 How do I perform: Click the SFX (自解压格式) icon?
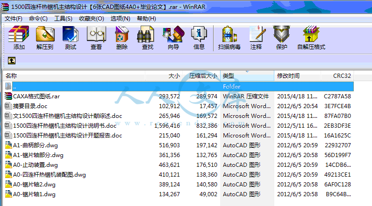(x=311, y=34)
